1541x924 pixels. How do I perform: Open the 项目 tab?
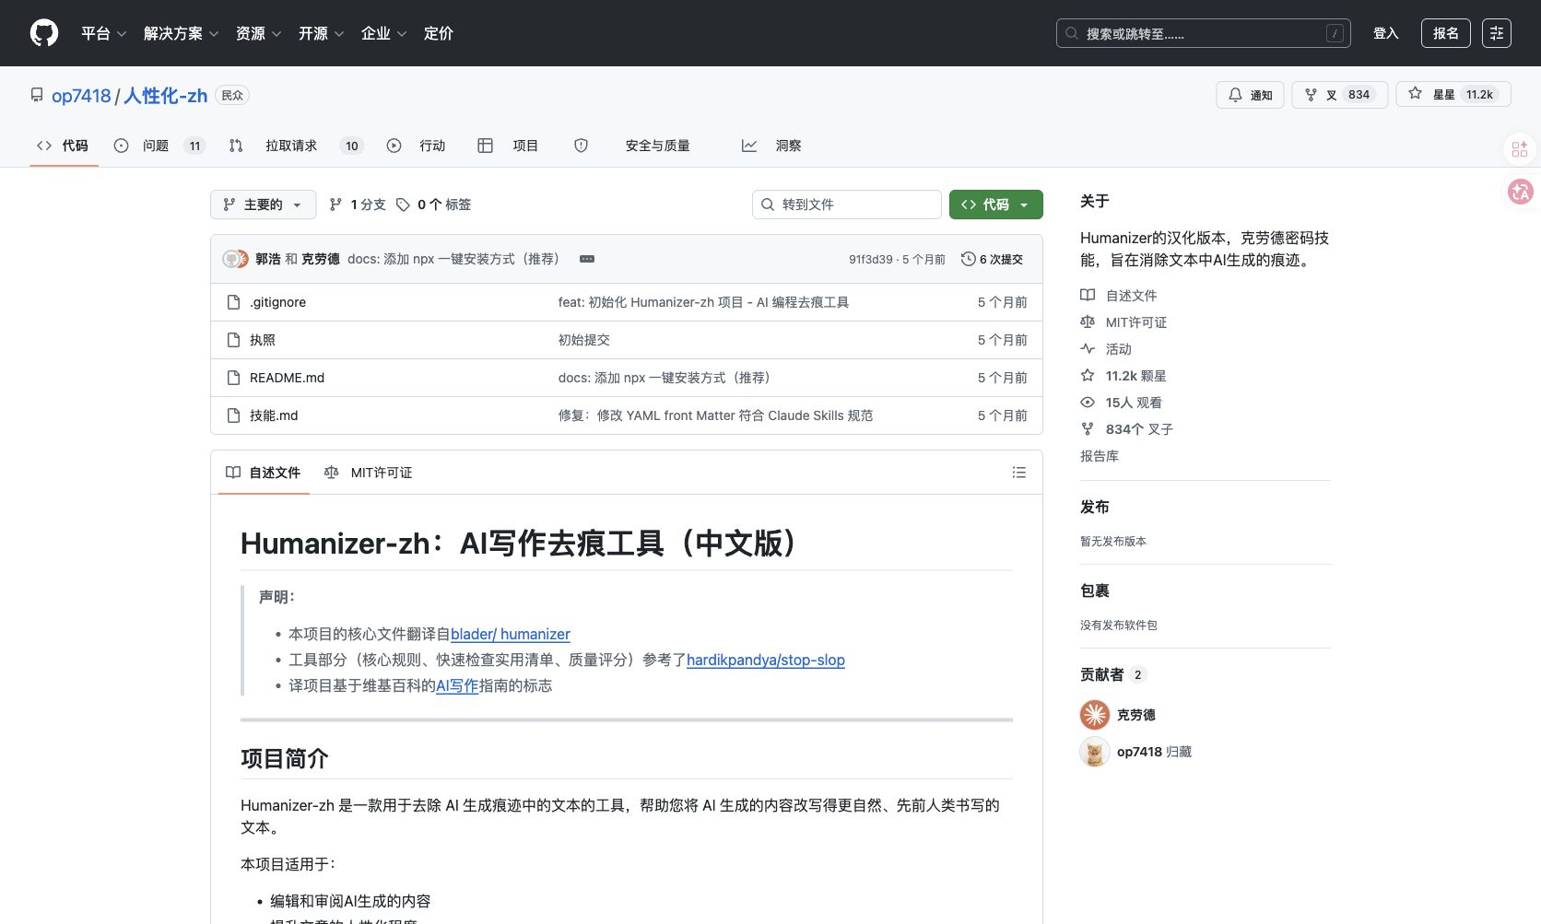click(508, 146)
